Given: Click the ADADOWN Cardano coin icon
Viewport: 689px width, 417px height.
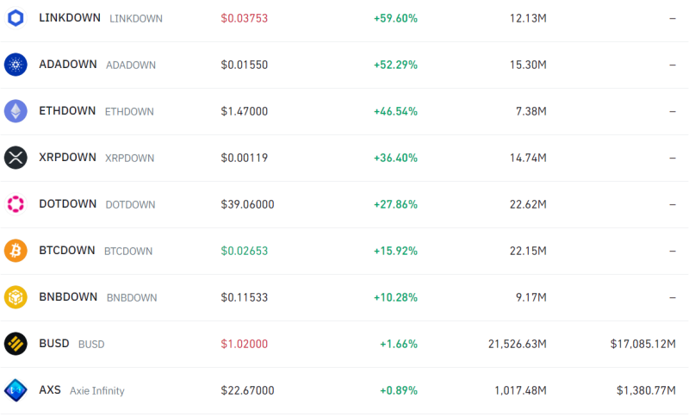Looking at the screenshot, I should coord(16,65).
